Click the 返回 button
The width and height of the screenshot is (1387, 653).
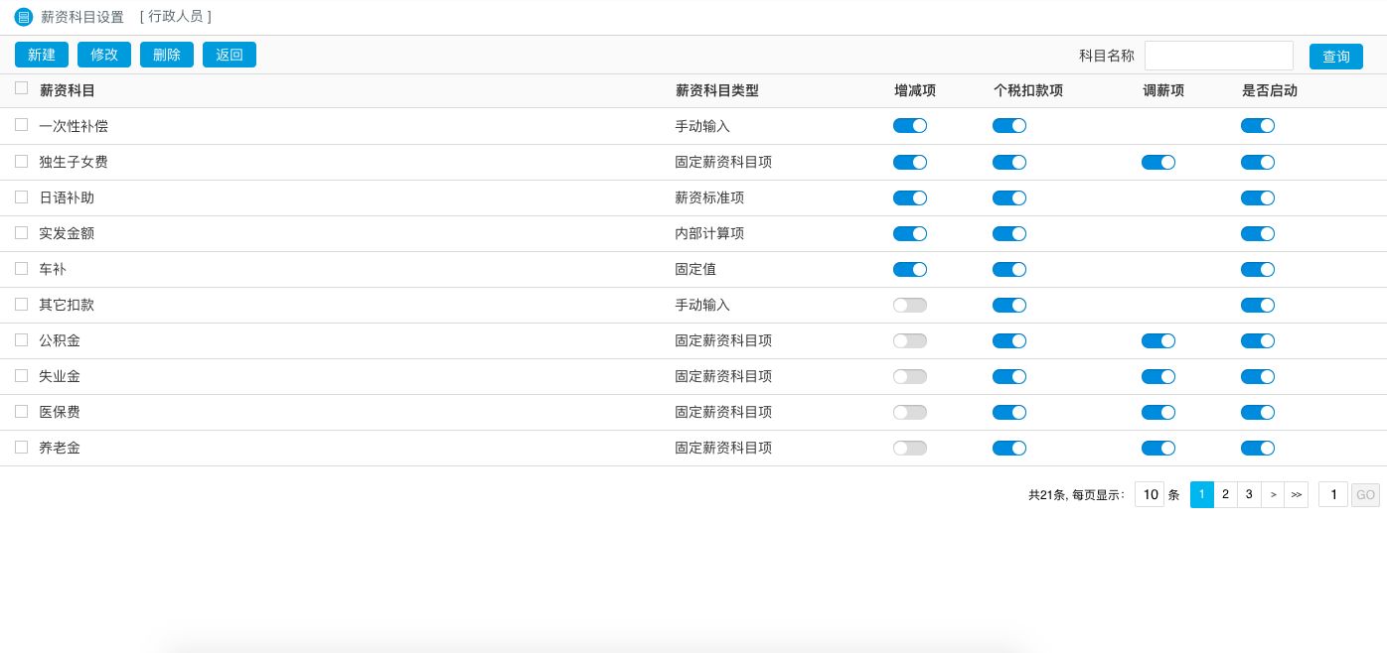coord(230,55)
